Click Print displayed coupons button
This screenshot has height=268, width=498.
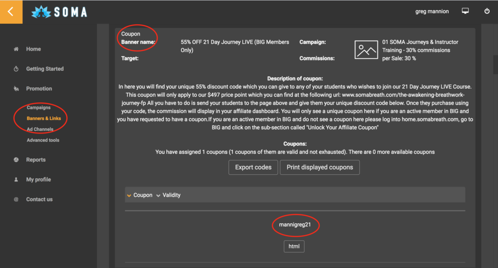point(320,167)
